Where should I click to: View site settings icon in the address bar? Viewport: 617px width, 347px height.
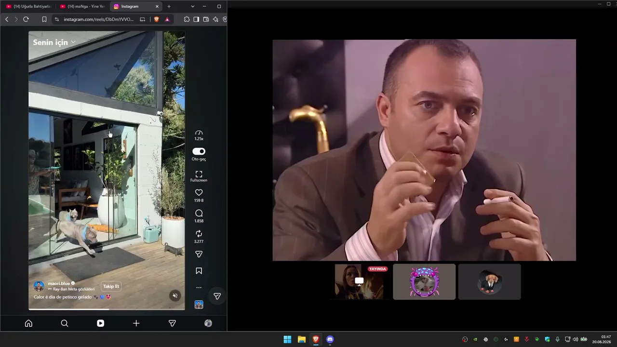tap(57, 19)
